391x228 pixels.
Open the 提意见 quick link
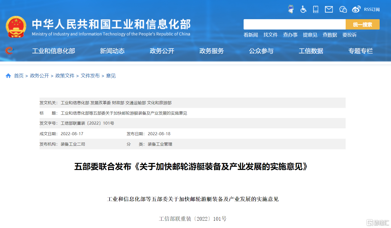tap(310, 35)
